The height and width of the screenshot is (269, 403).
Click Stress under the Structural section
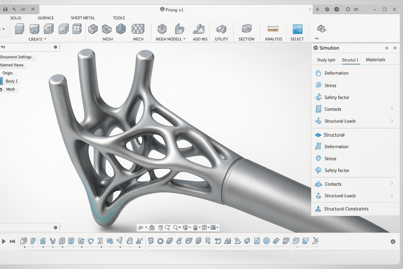[x=330, y=158]
